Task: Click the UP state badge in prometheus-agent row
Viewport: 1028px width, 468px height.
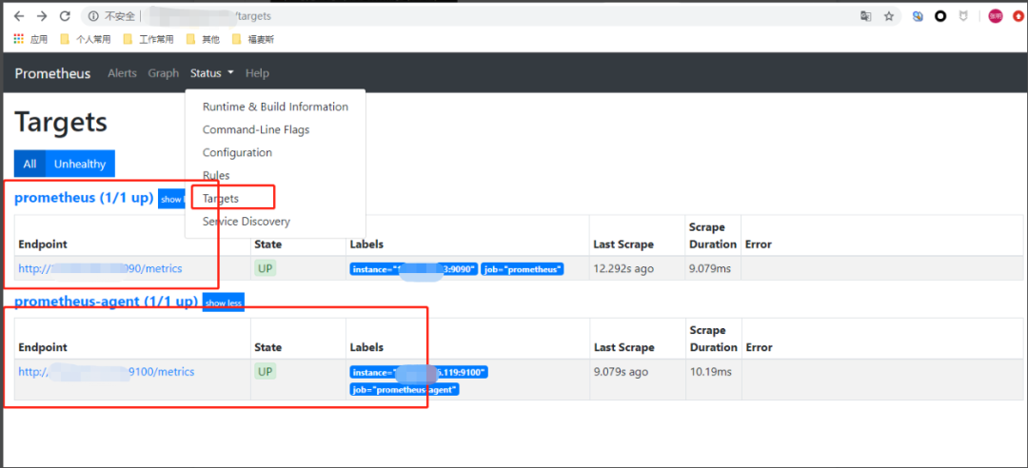Action: tap(265, 372)
